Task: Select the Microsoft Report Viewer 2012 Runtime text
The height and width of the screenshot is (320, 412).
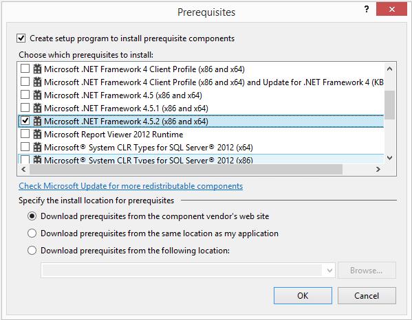Action: pos(113,135)
